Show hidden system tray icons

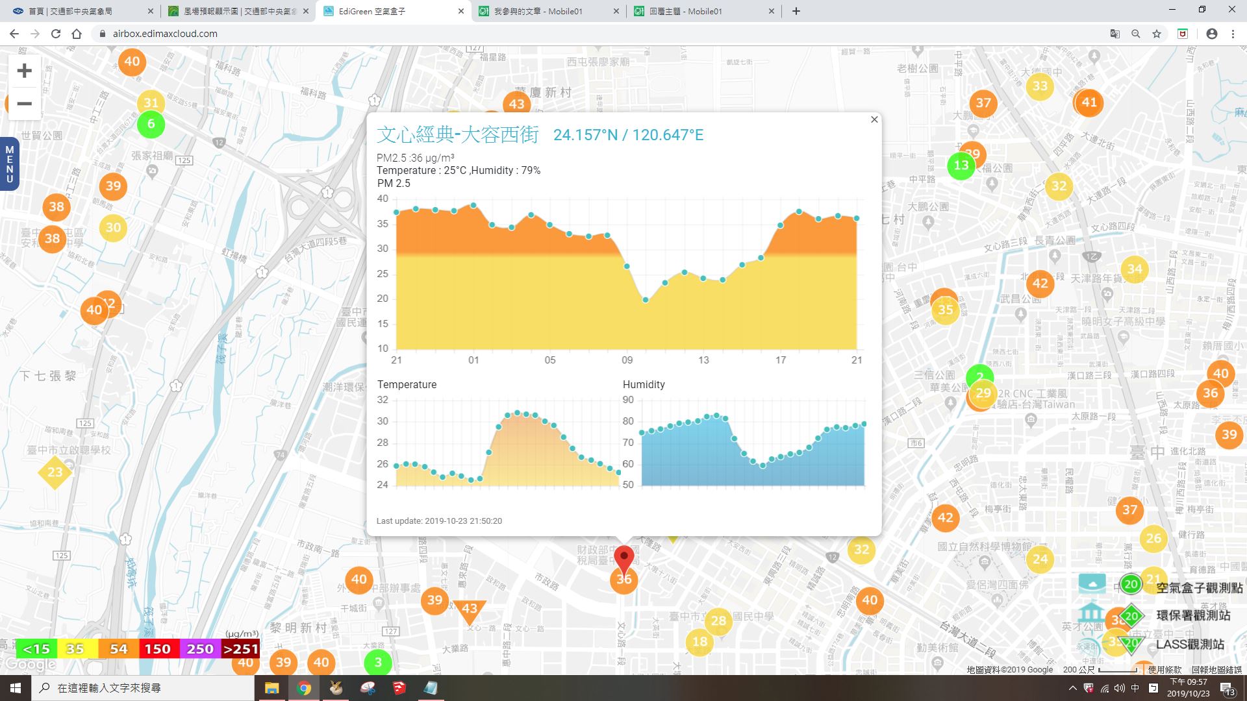pos(1072,688)
